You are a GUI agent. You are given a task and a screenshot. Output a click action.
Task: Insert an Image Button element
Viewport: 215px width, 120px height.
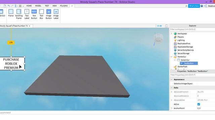click(48, 14)
